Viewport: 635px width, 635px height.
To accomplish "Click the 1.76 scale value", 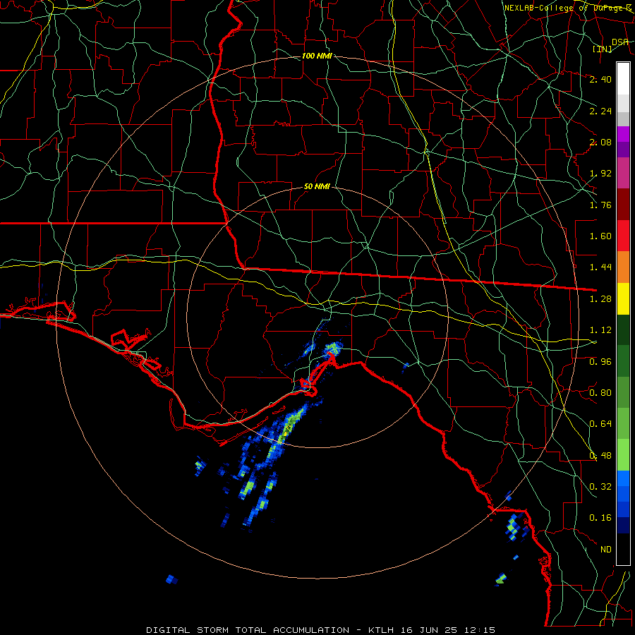I will point(600,205).
